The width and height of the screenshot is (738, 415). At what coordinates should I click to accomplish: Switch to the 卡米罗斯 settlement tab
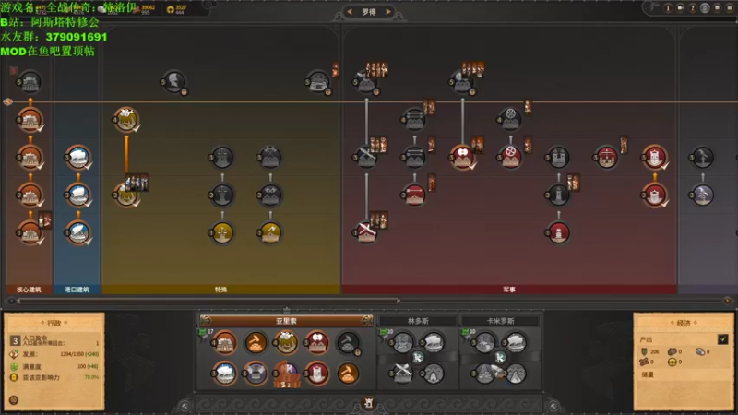click(x=500, y=321)
